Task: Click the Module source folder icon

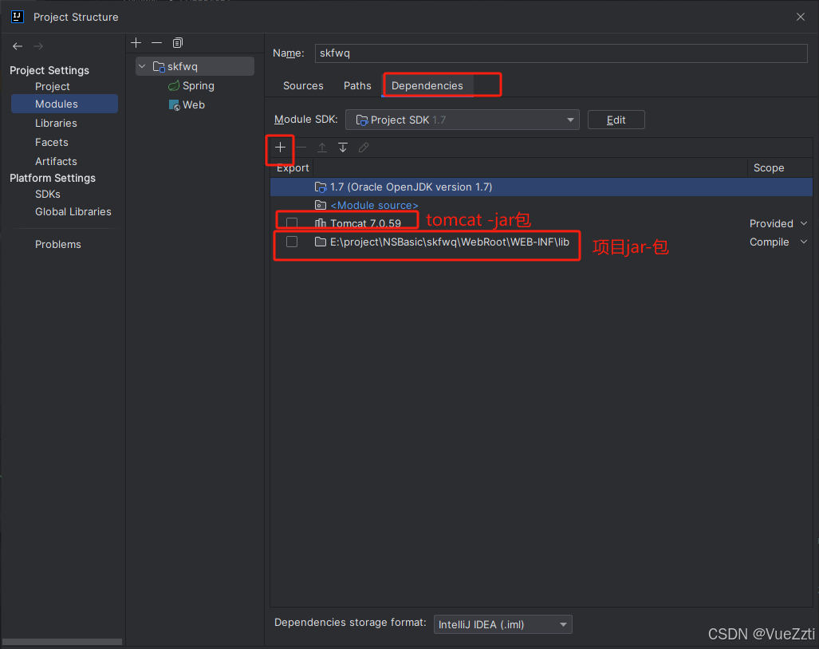Action: (321, 205)
